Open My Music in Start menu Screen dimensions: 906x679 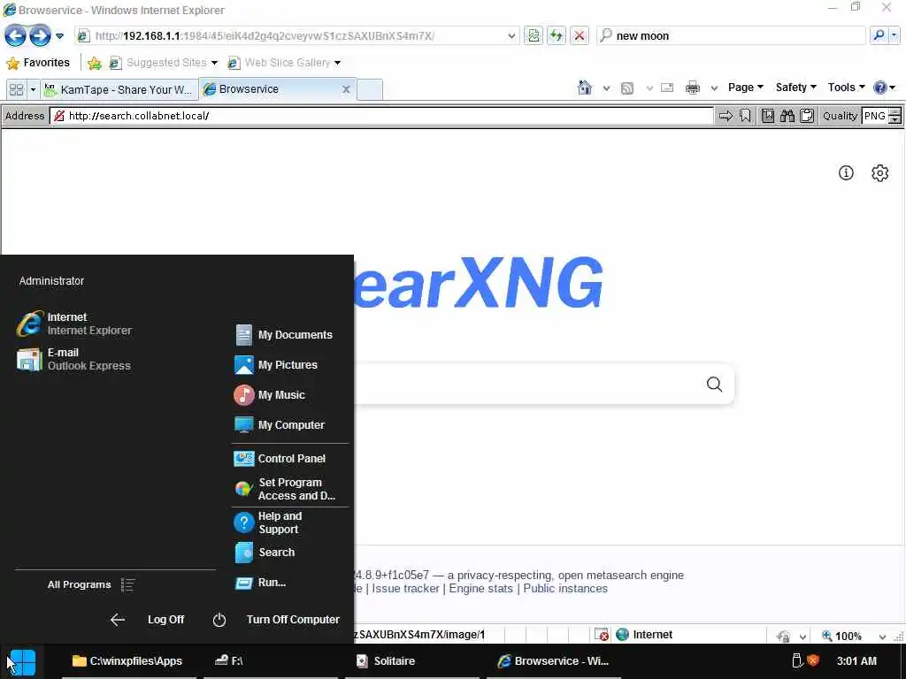(x=270, y=395)
